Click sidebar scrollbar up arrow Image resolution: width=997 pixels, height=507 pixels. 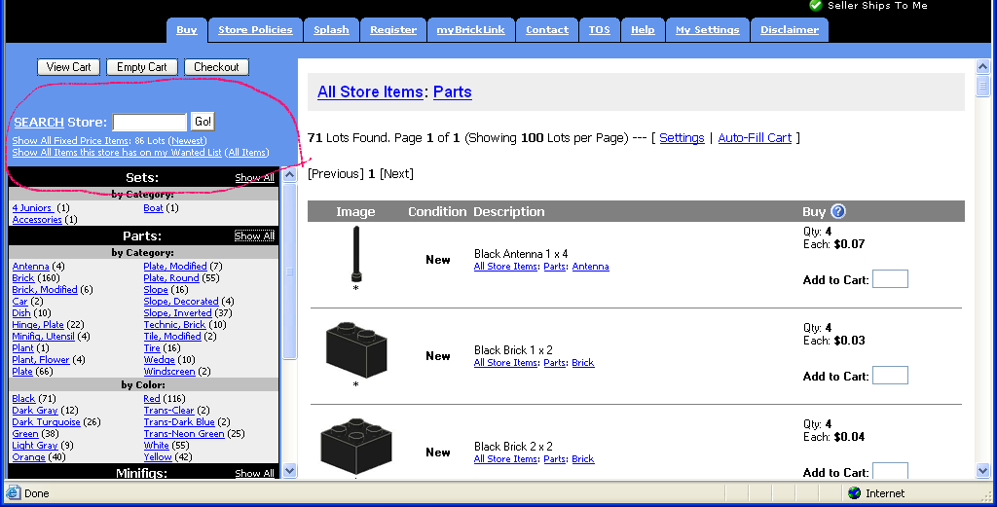(x=289, y=174)
